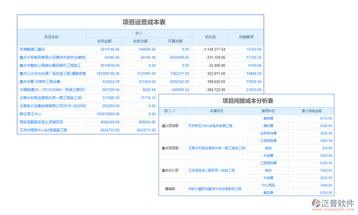Click the sort icon beside 部门 header
This screenshot has width=358, height=215.
point(174,111)
